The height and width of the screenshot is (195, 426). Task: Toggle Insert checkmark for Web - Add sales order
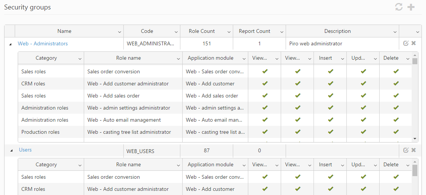[331, 96]
